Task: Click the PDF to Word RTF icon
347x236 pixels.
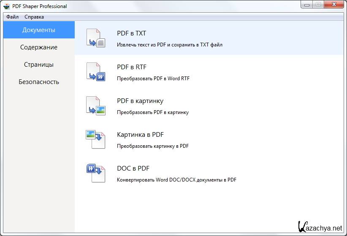Action: pyautogui.click(x=95, y=72)
